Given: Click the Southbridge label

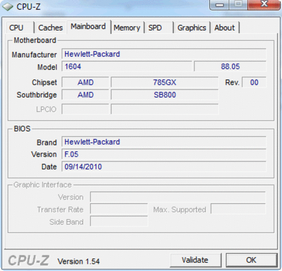Looking at the screenshot, I should tap(37, 95).
